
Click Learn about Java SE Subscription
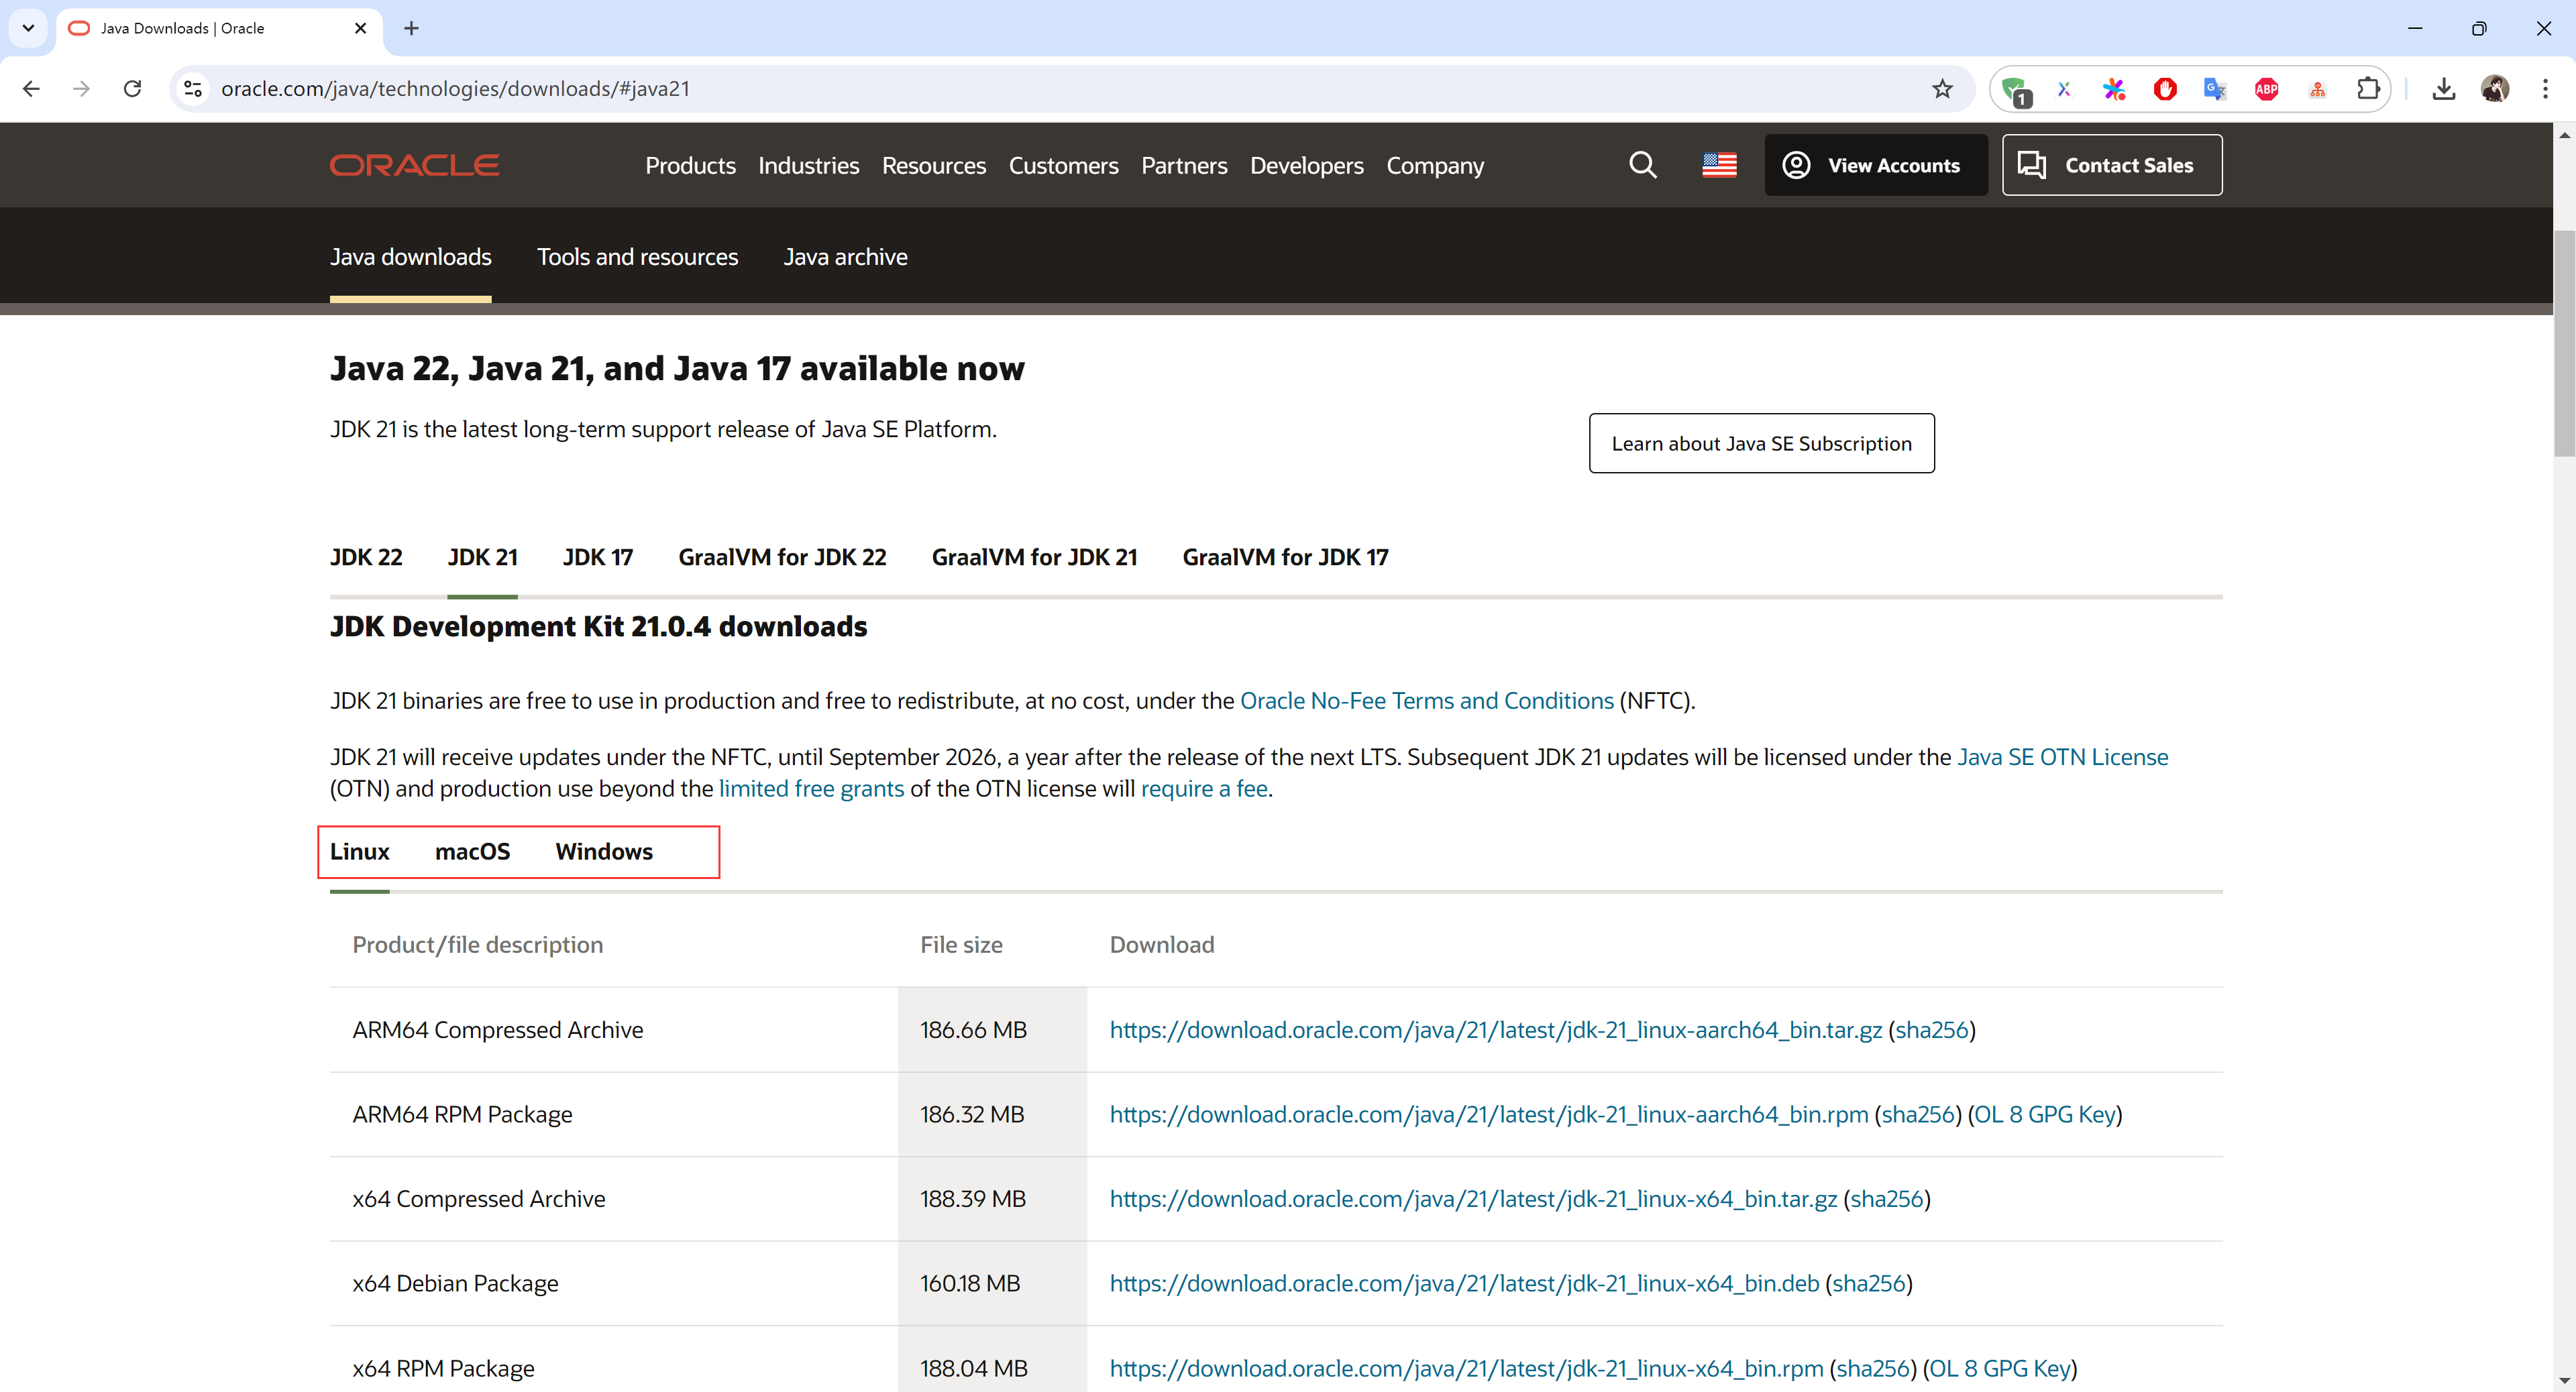tap(1761, 444)
